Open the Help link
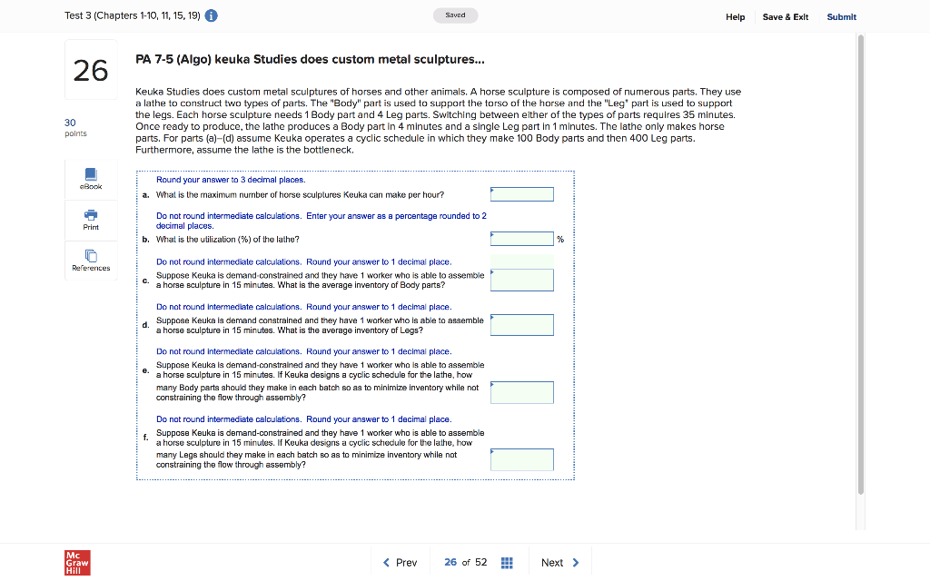 (x=735, y=17)
